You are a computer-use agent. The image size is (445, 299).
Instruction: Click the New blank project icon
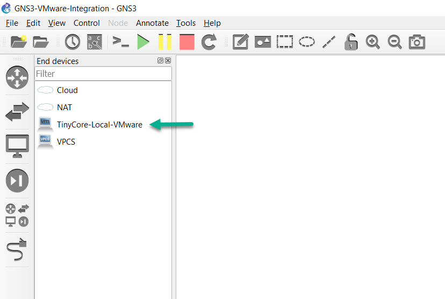18,42
